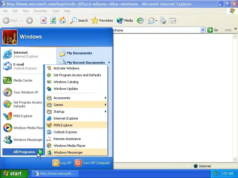Open the Search pane from toolbar
Screen dimensions: 238x178
(79, 20)
